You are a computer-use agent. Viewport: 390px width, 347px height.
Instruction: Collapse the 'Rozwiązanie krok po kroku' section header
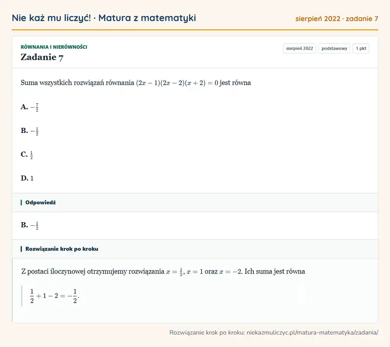pyautogui.click(x=195, y=249)
